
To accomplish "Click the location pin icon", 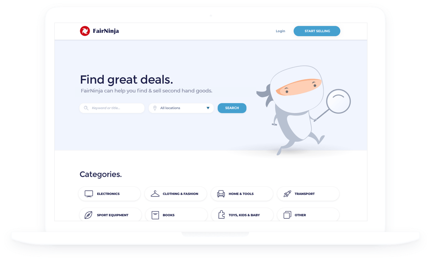I will [155, 108].
